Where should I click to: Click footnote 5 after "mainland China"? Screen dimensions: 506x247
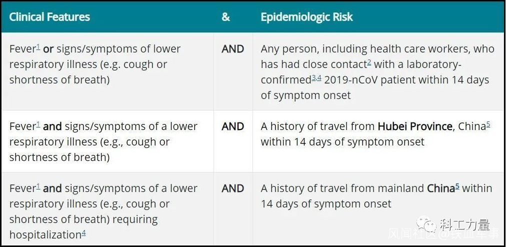point(457,187)
